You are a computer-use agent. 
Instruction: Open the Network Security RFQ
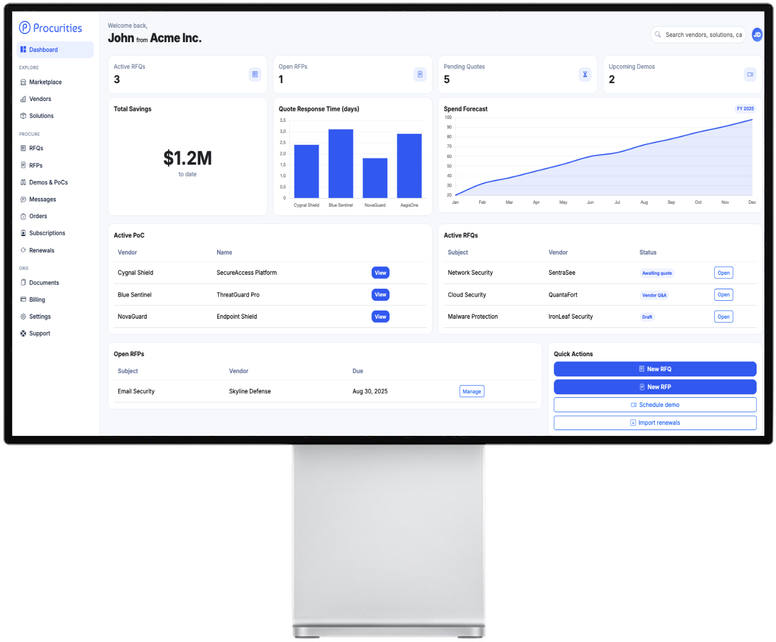(723, 273)
